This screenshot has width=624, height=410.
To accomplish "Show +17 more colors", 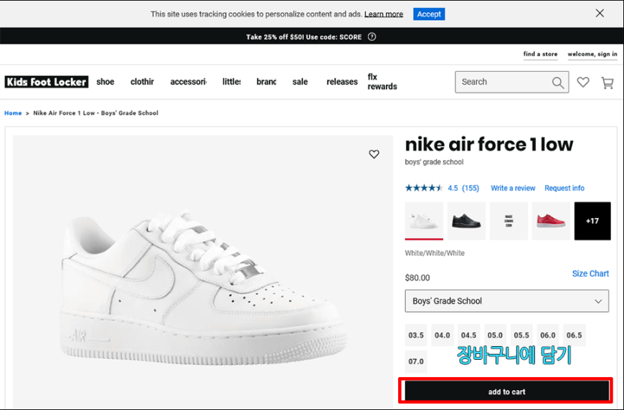I will (592, 221).
